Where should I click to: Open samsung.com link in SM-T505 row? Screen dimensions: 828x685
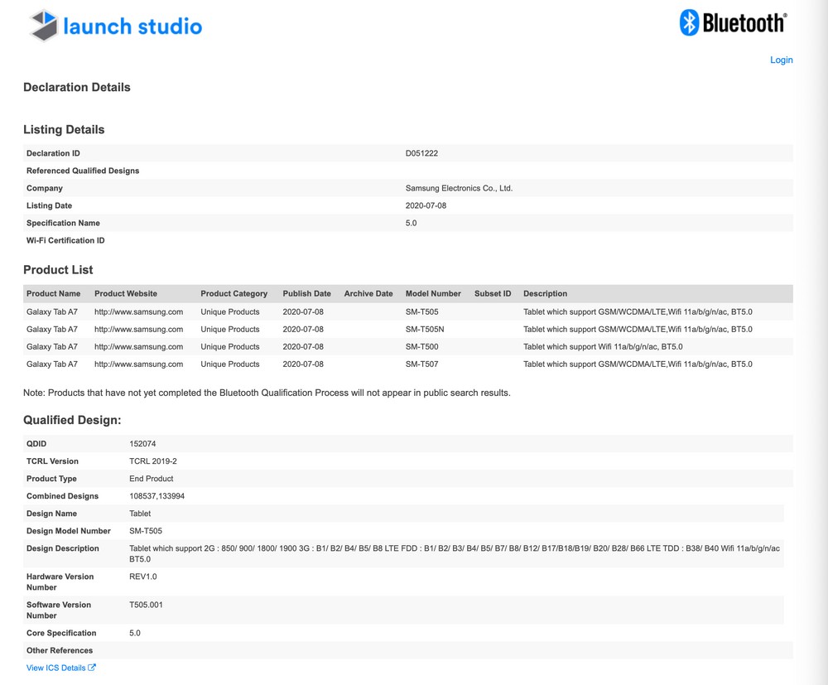(x=138, y=311)
